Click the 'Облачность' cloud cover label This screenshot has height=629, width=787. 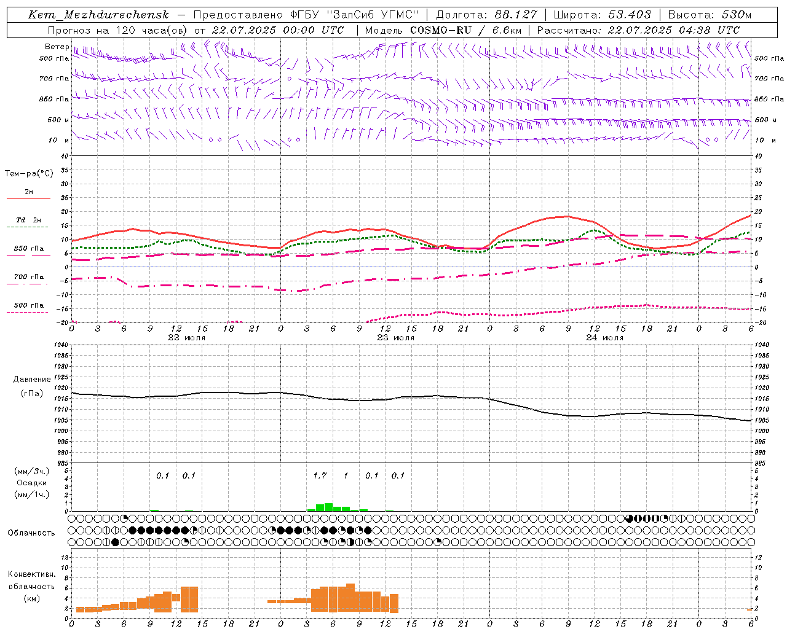pyautogui.click(x=31, y=533)
